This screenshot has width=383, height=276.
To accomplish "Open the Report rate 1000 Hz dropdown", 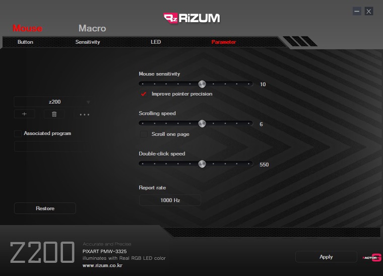I will point(170,200).
